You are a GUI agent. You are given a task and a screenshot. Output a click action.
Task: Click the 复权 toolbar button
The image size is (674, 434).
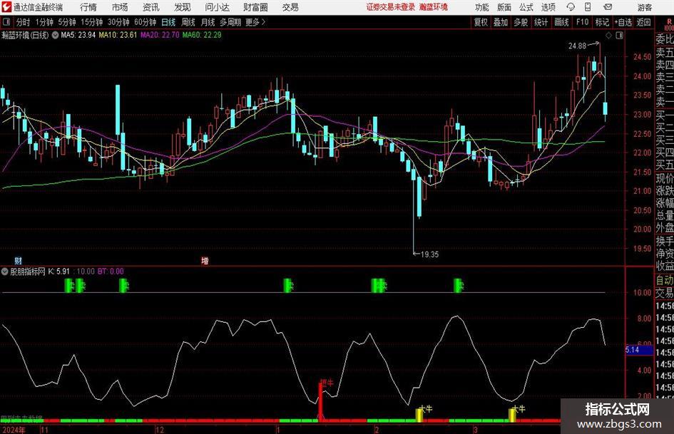[x=481, y=22]
